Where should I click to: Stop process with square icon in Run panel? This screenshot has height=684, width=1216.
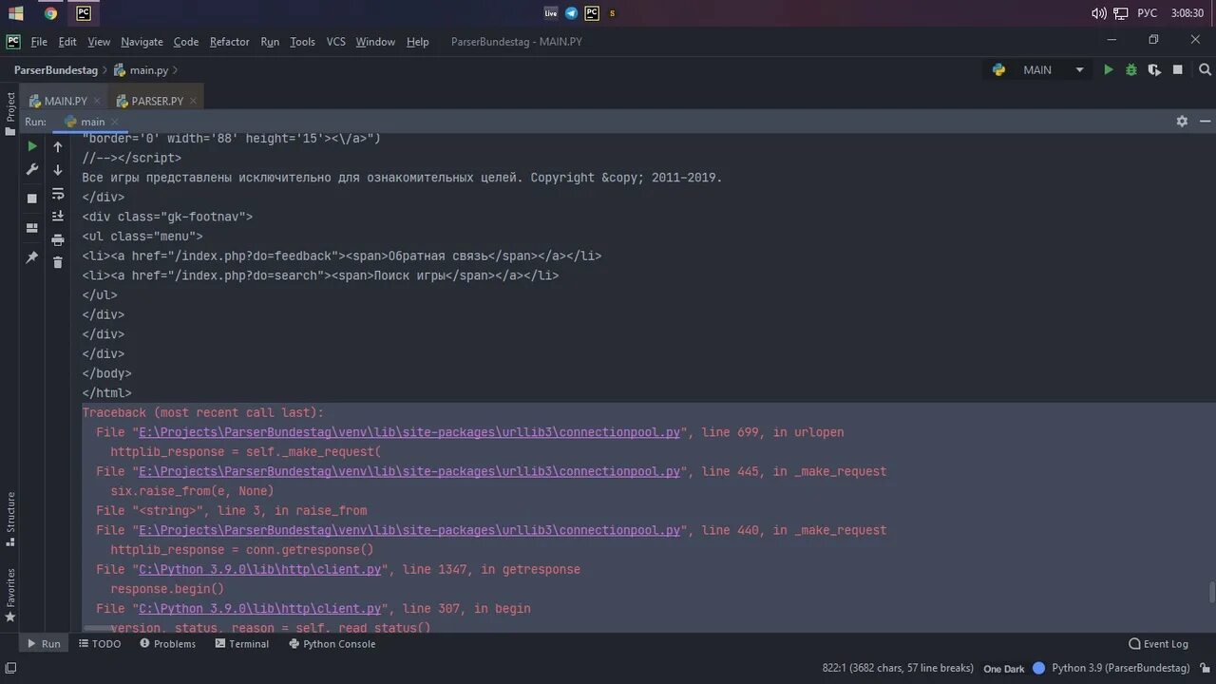[32, 198]
